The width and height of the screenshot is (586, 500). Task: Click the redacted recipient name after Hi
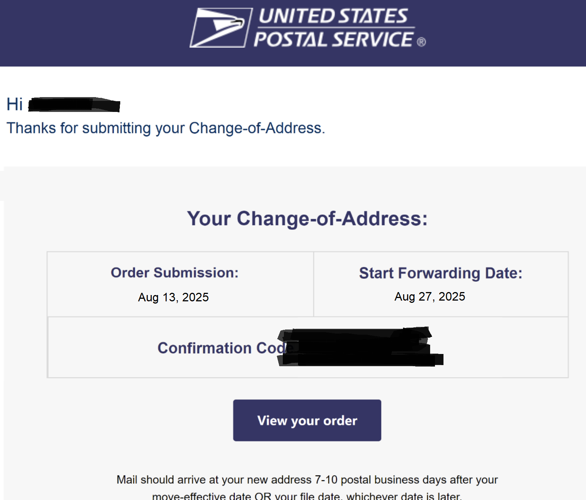[74, 104]
